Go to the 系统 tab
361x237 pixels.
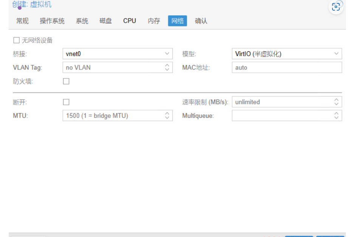point(82,21)
